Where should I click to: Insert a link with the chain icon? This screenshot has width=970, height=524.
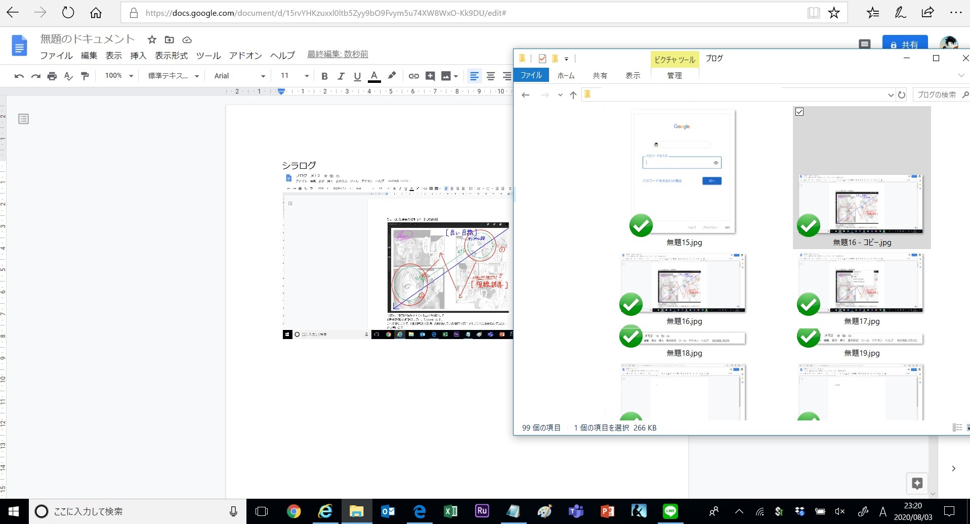pyautogui.click(x=414, y=76)
